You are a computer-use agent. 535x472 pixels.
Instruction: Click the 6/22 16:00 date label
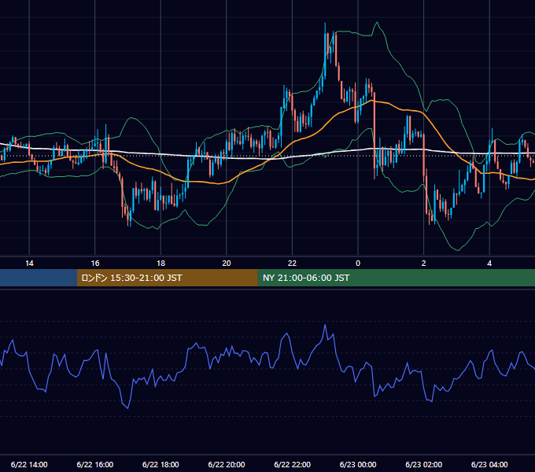95,464
